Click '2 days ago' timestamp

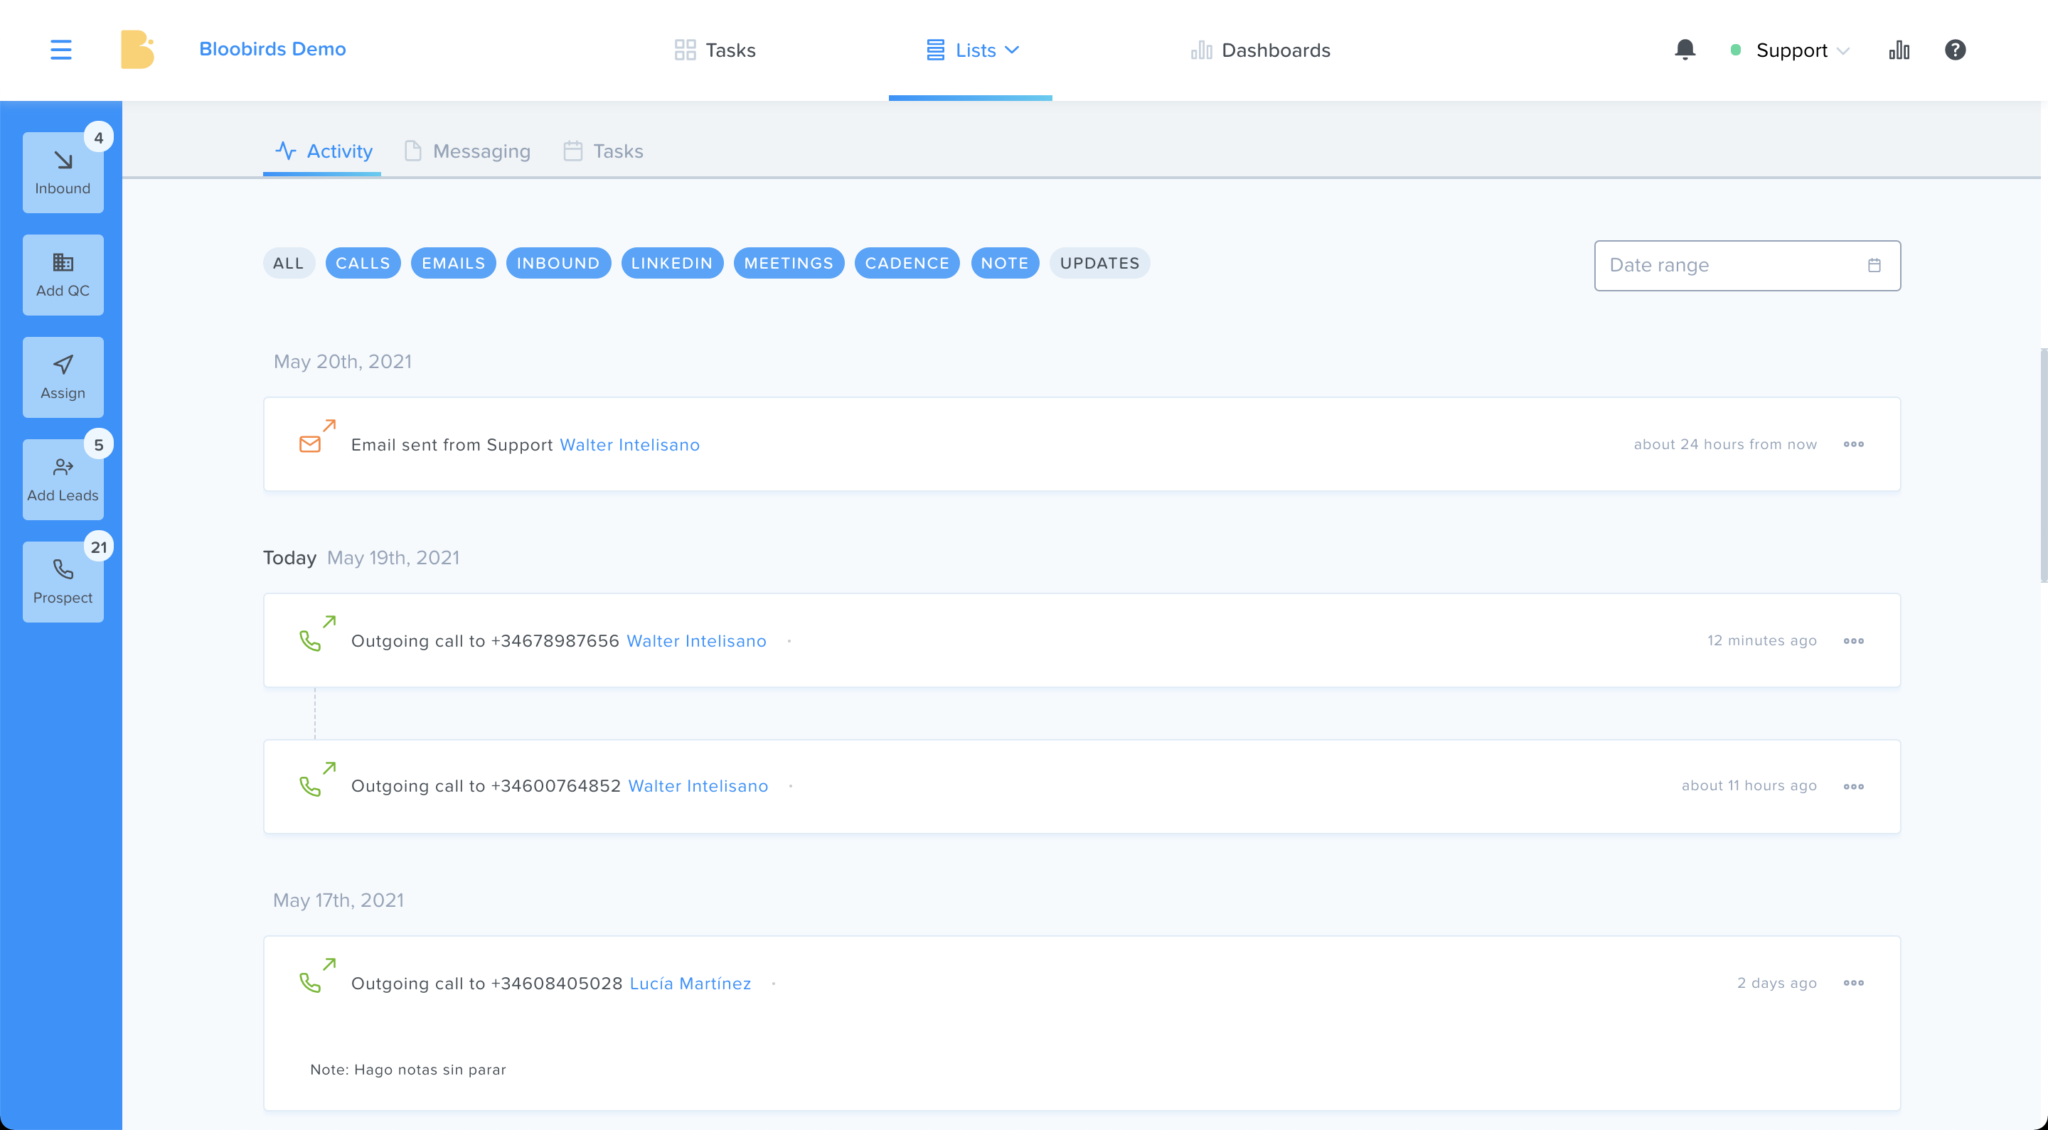[x=1777, y=983]
